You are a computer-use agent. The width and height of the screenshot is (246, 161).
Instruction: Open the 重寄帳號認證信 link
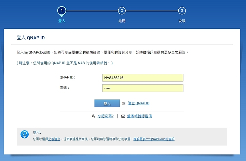pos(139,116)
